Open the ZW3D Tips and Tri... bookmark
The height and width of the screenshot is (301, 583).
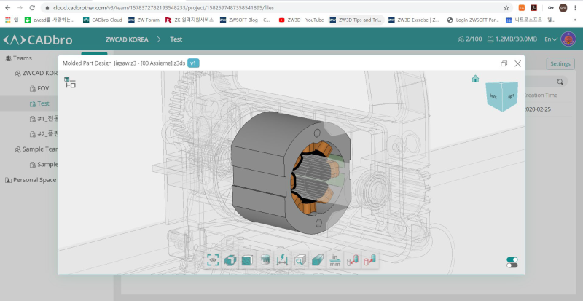click(356, 20)
